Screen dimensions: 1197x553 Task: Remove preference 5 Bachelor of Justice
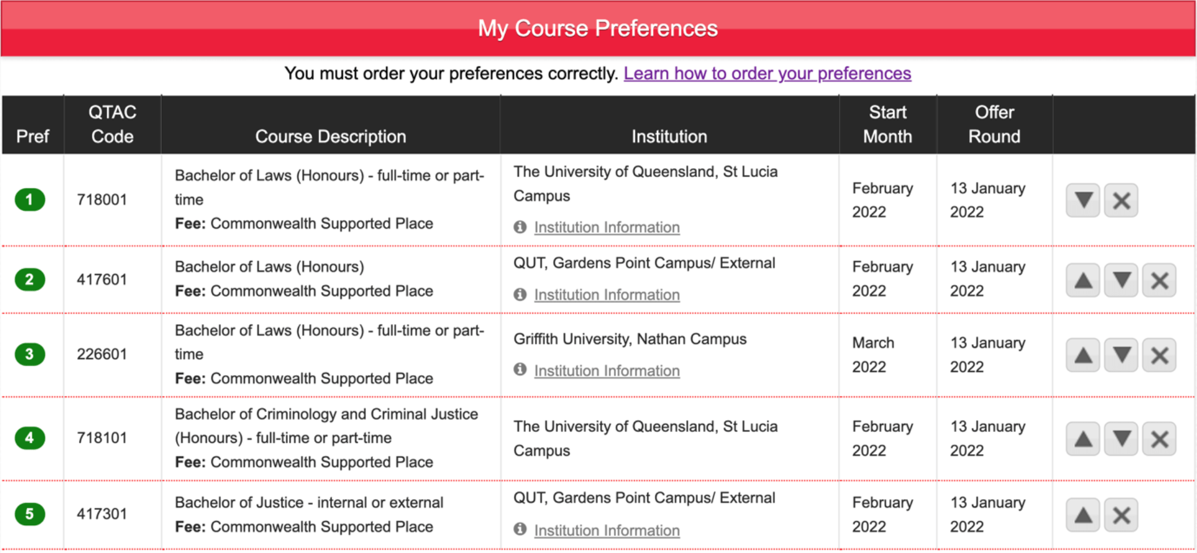(1121, 515)
